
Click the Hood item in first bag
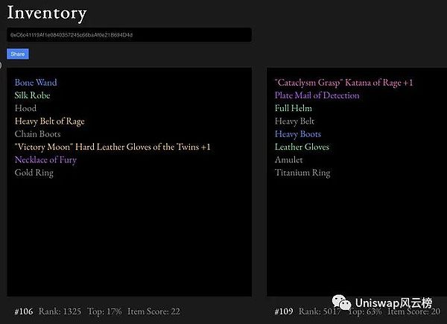(25, 109)
